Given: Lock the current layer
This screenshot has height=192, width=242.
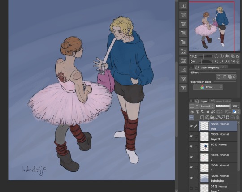Looking at the screenshot, I should point(208,112).
